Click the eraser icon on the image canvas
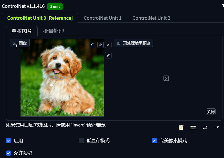Viewport: 224px width, 158px height. [x=101, y=45]
